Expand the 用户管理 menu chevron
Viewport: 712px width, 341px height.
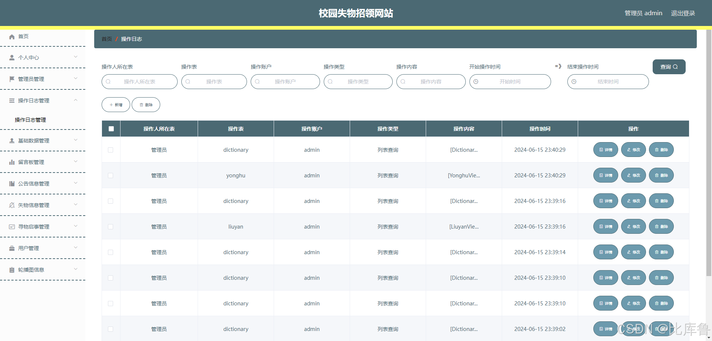76,248
